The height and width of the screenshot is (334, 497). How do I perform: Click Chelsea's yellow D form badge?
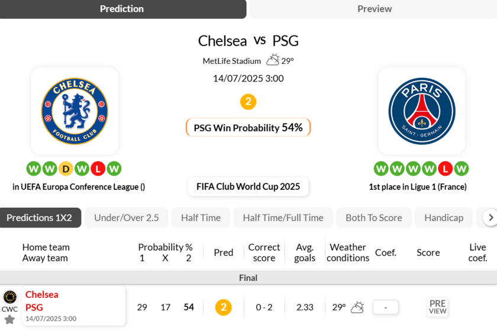[66, 169]
